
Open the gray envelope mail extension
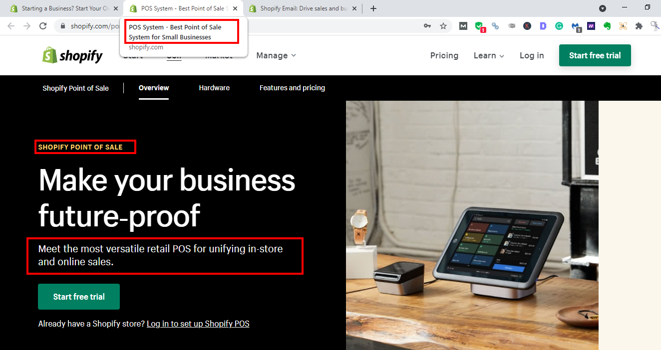coord(511,26)
